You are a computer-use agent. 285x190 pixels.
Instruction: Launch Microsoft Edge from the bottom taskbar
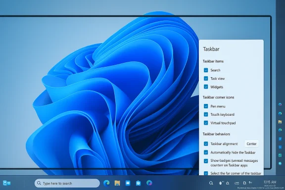pos(106,183)
